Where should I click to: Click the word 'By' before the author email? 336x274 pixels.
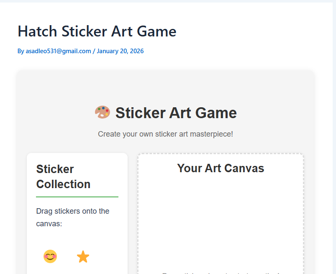coord(21,51)
